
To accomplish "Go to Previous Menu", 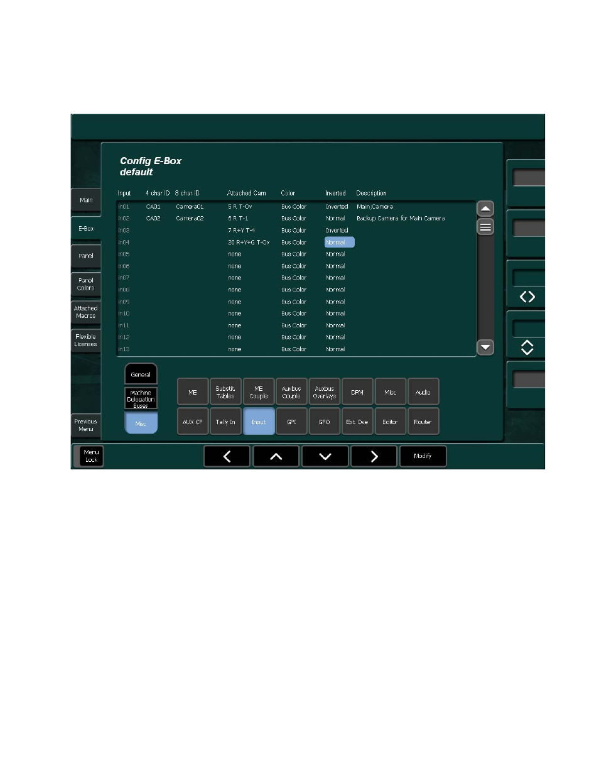I will (86, 425).
